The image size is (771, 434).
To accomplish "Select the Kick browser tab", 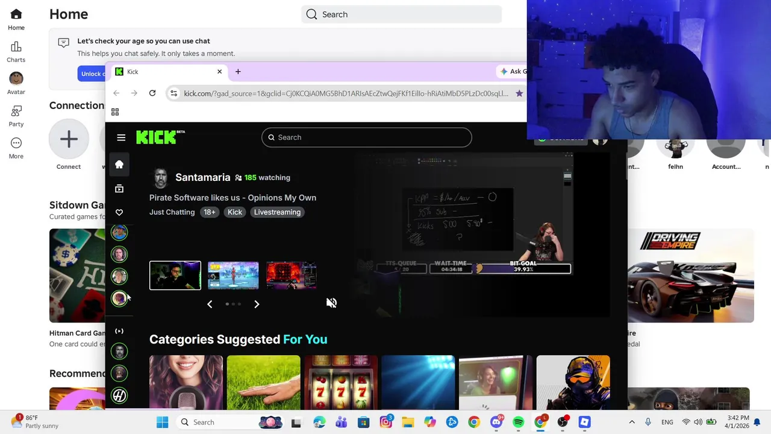I will click(x=168, y=72).
